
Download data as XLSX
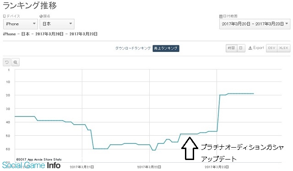284,48
